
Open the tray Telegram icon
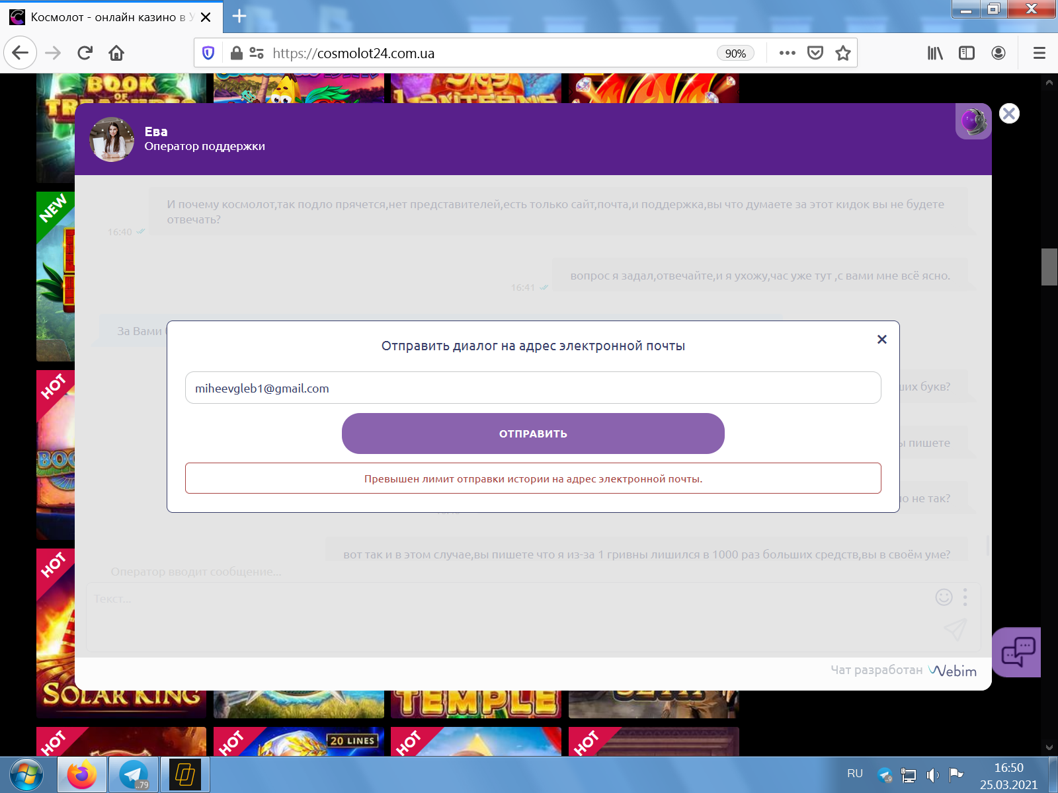(885, 774)
